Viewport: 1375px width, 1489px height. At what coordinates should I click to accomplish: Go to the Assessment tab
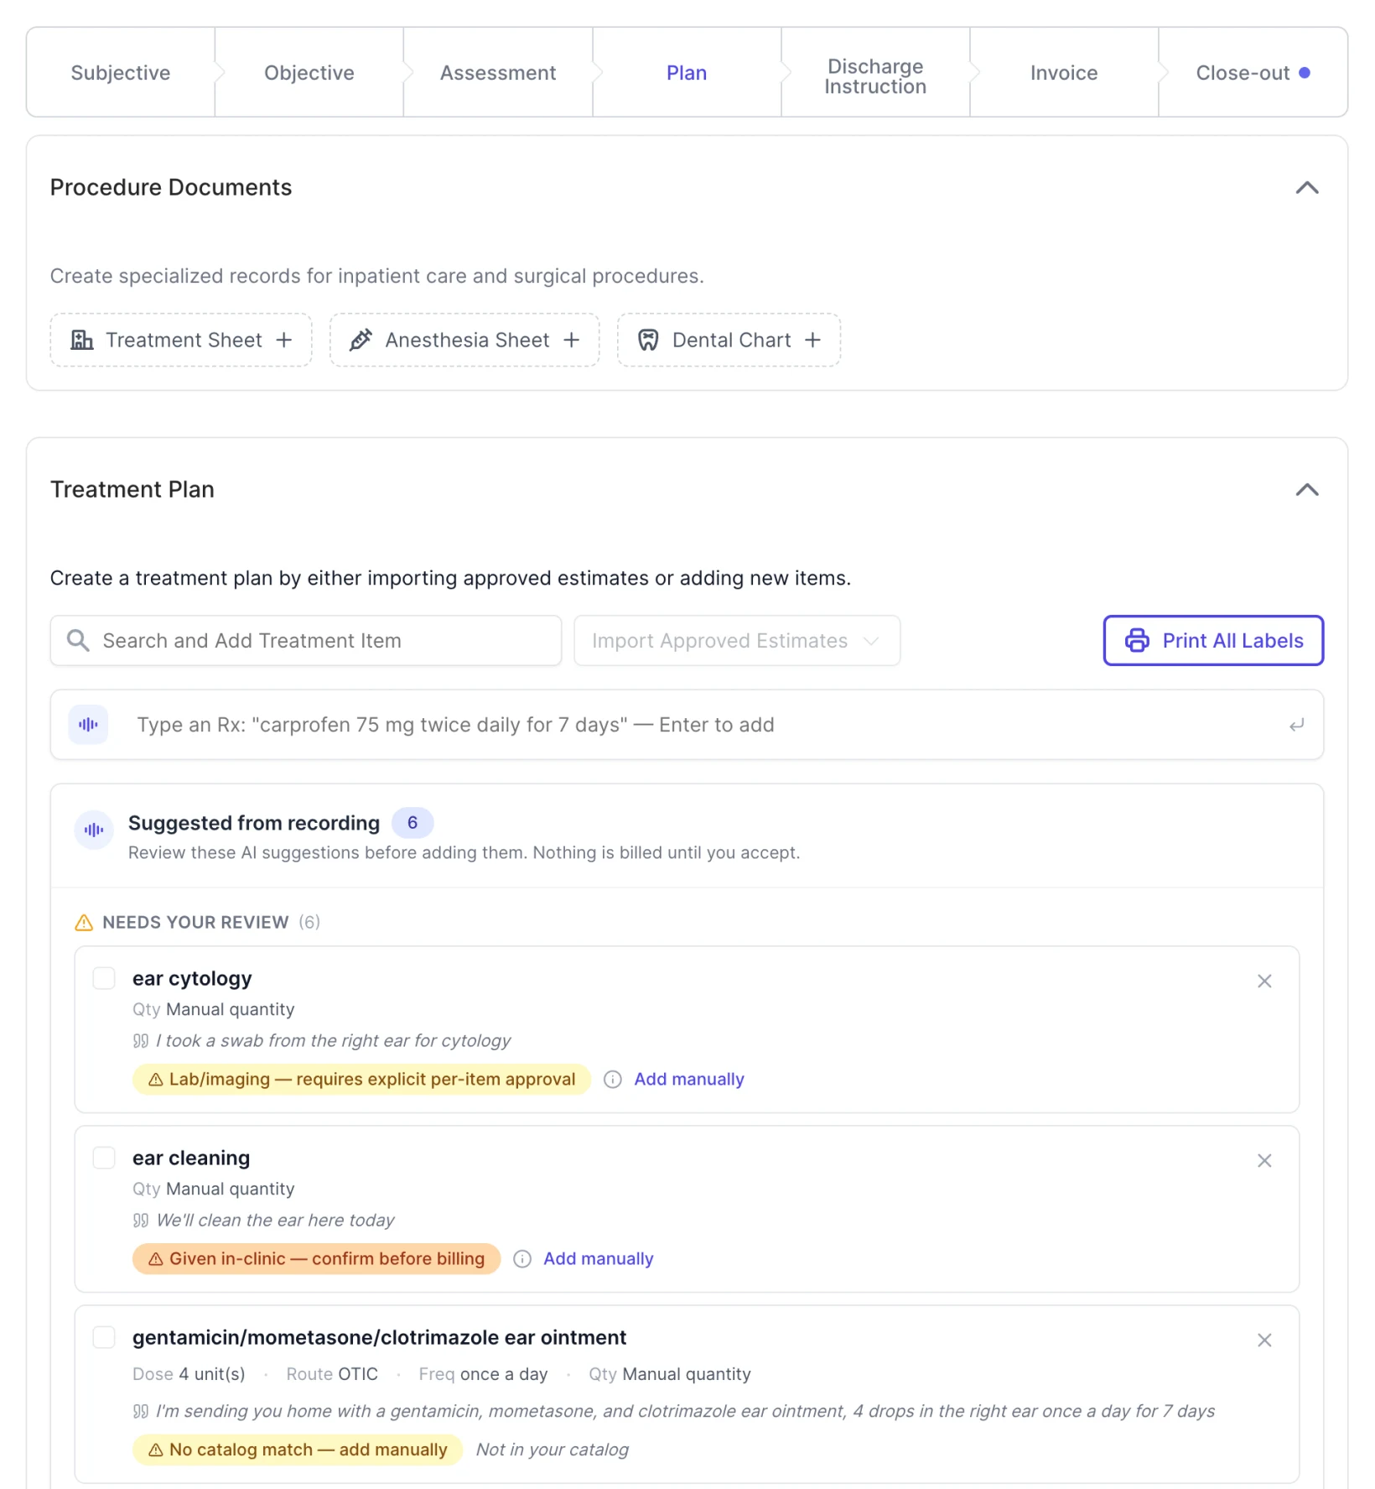click(x=498, y=73)
